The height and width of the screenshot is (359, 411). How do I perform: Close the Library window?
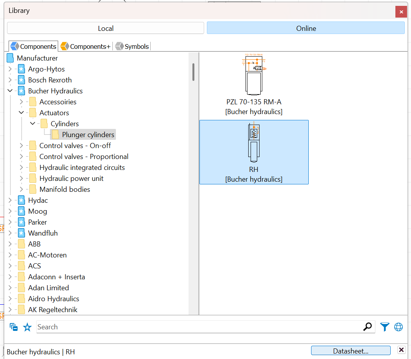click(401, 12)
